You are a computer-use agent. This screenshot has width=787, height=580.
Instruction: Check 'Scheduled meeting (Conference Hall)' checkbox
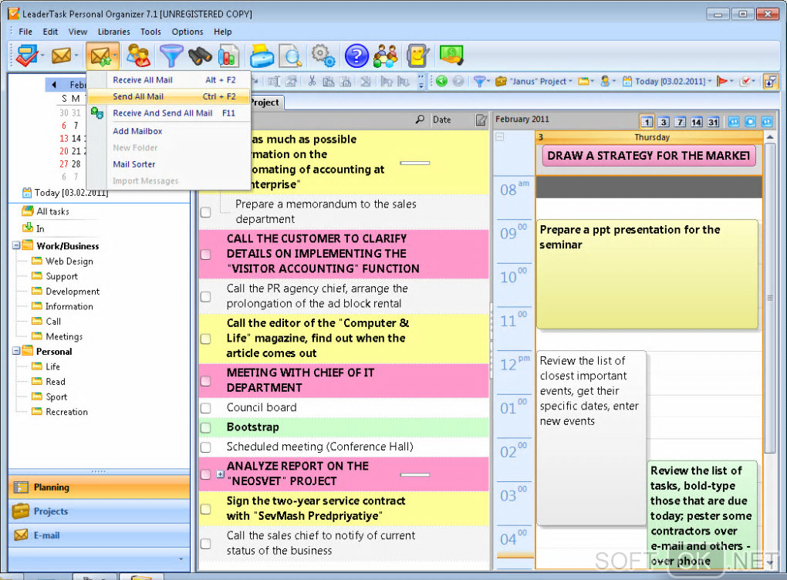[x=206, y=447]
